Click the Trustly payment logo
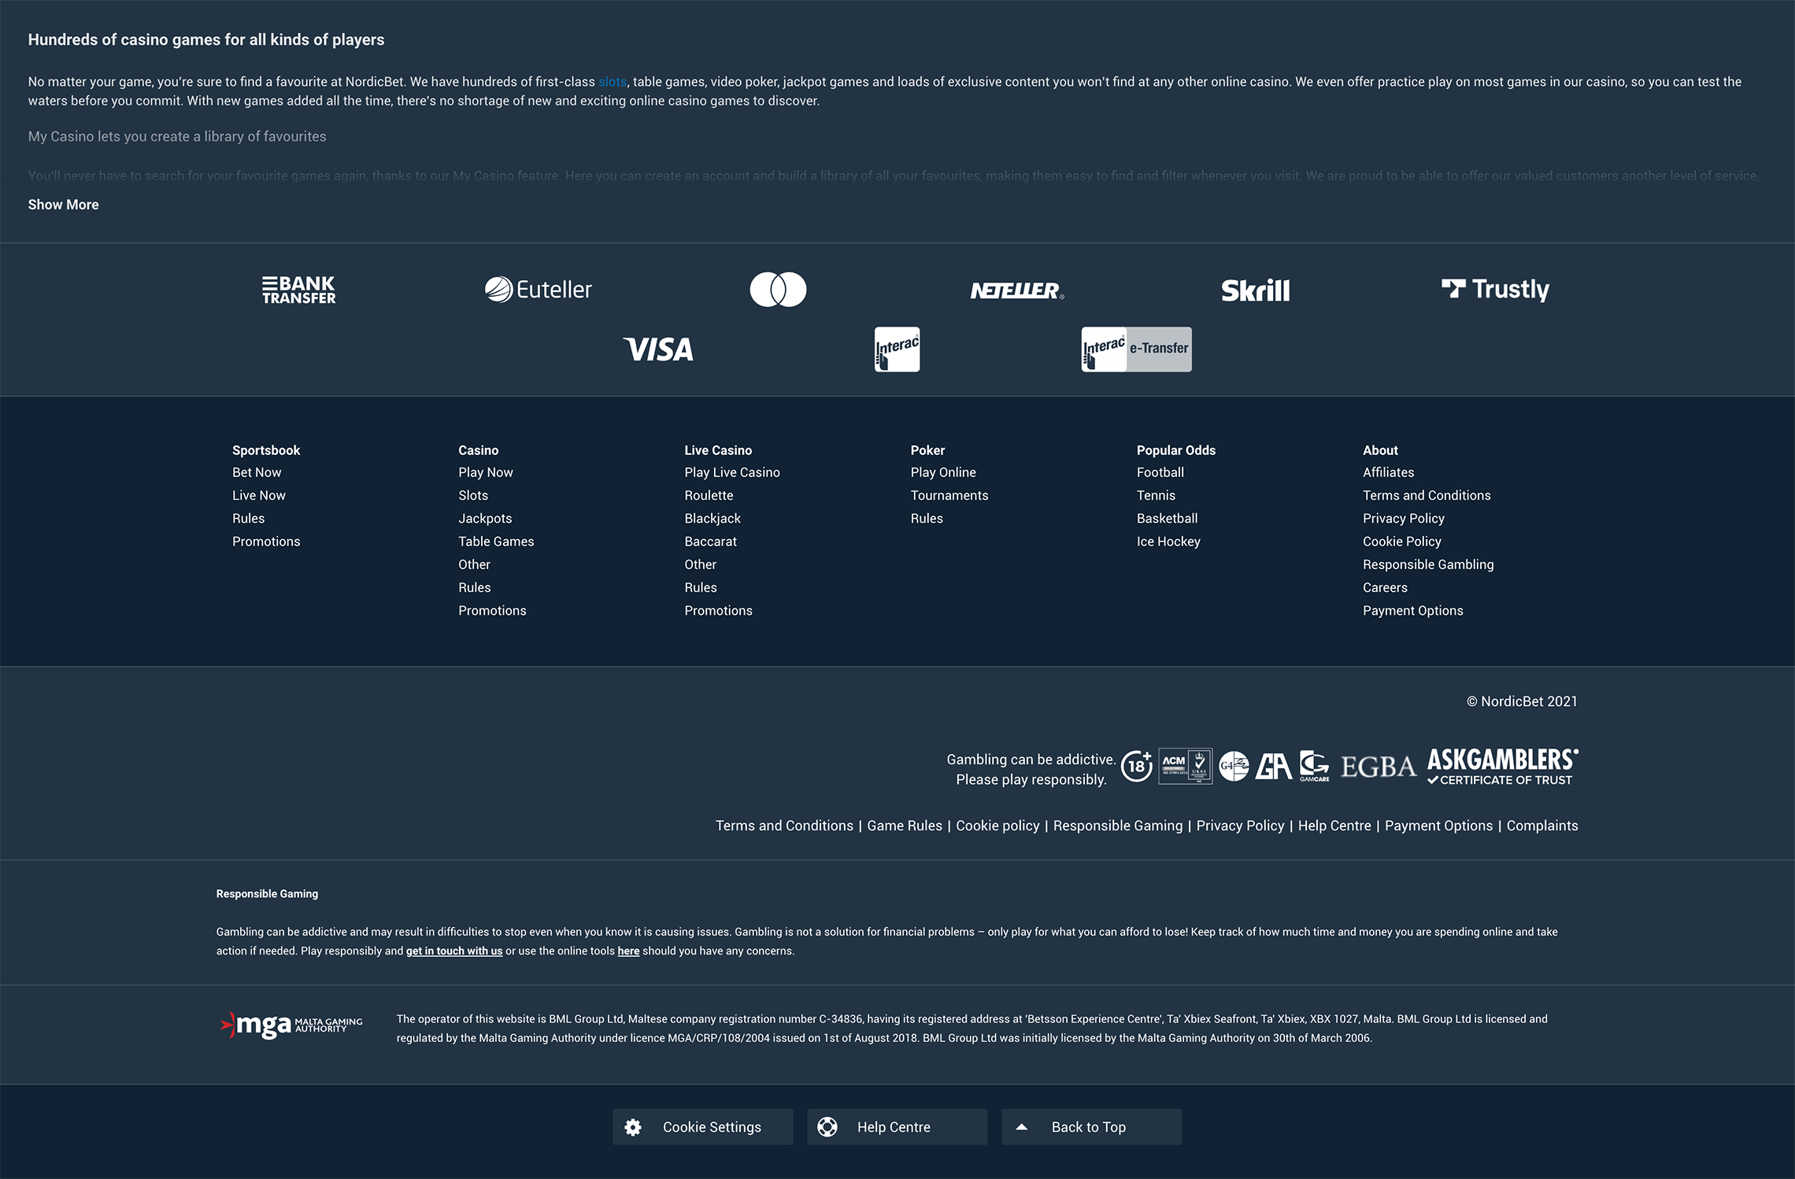1795x1179 pixels. pos(1495,290)
